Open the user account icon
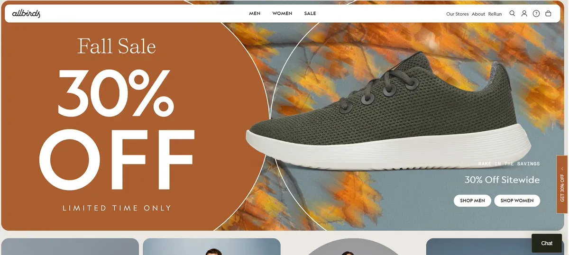Image resolution: width=569 pixels, height=255 pixels. 524,14
